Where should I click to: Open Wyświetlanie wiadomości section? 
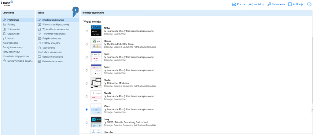click(58, 29)
